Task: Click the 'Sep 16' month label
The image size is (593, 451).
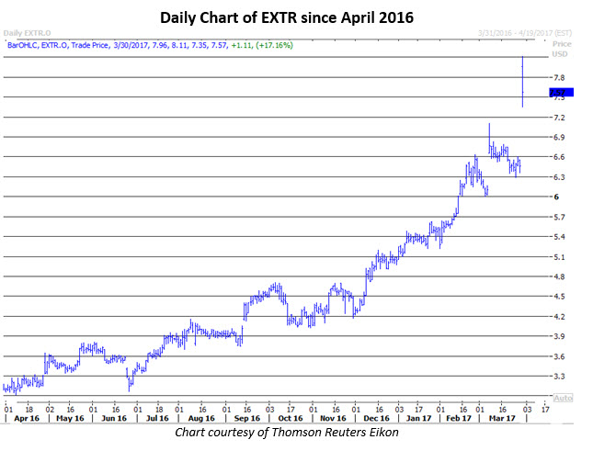Action: pos(247,419)
